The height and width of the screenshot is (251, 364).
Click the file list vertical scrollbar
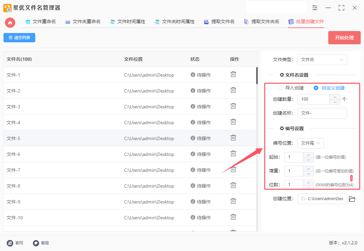(x=257, y=76)
